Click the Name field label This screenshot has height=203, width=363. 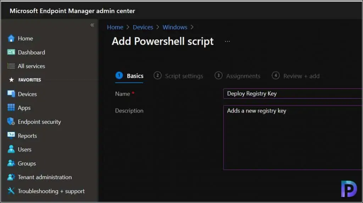[122, 94]
